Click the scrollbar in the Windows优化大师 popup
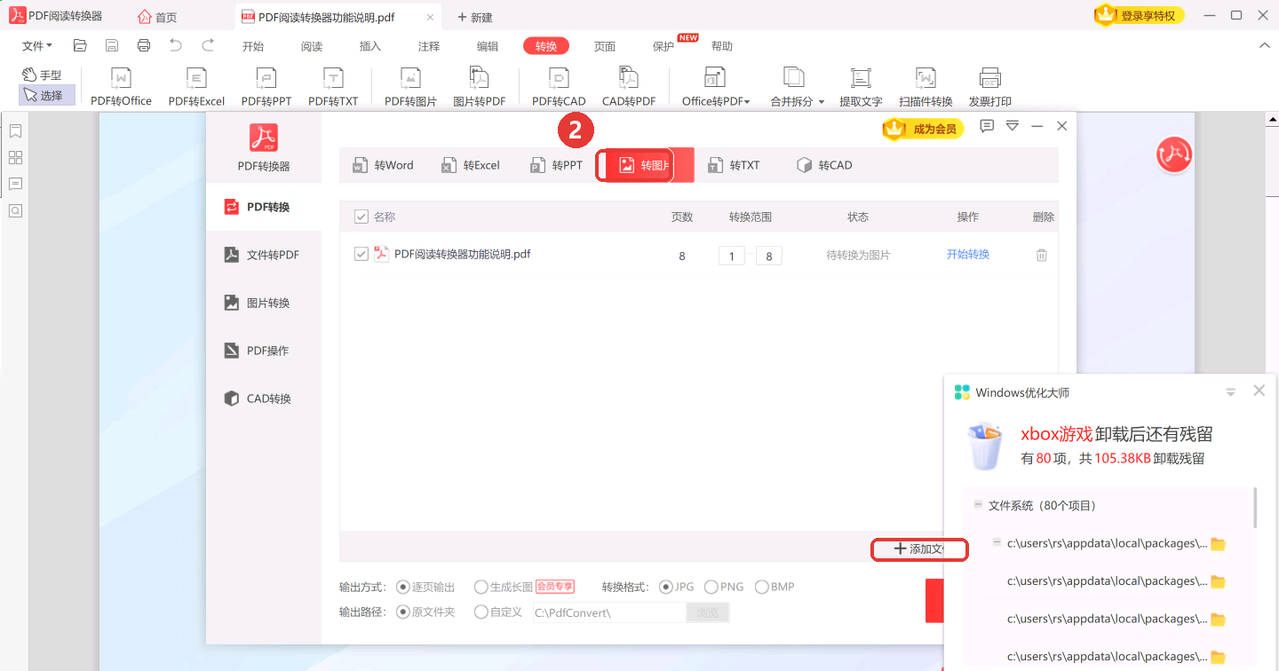Screen dimensions: 1279x671 tap(1255, 507)
